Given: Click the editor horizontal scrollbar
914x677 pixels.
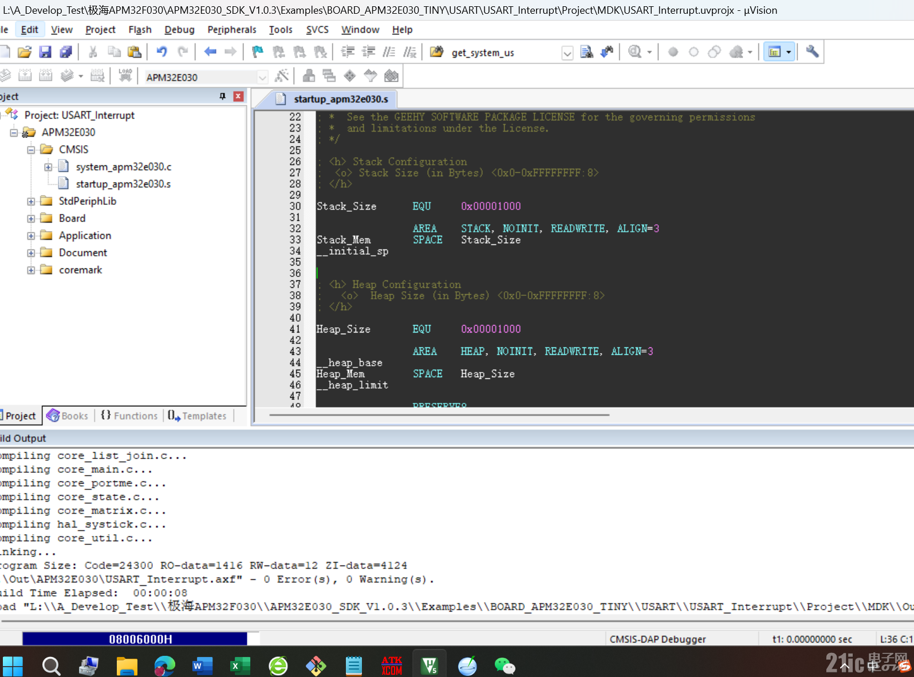Looking at the screenshot, I should coord(439,415).
